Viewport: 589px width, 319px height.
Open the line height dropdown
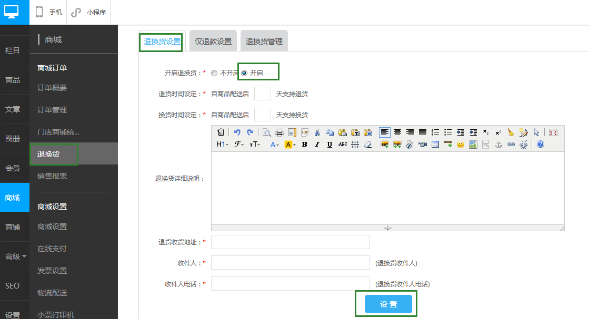click(355, 145)
